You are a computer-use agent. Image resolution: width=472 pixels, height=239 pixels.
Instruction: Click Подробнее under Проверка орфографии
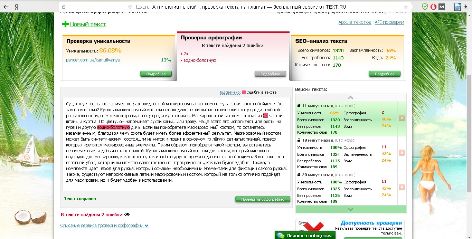270,74
